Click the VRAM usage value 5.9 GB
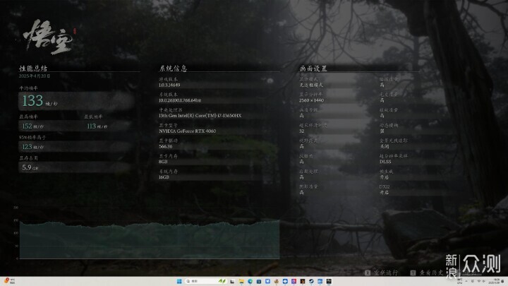This screenshot has height=286, width=508. point(30,167)
